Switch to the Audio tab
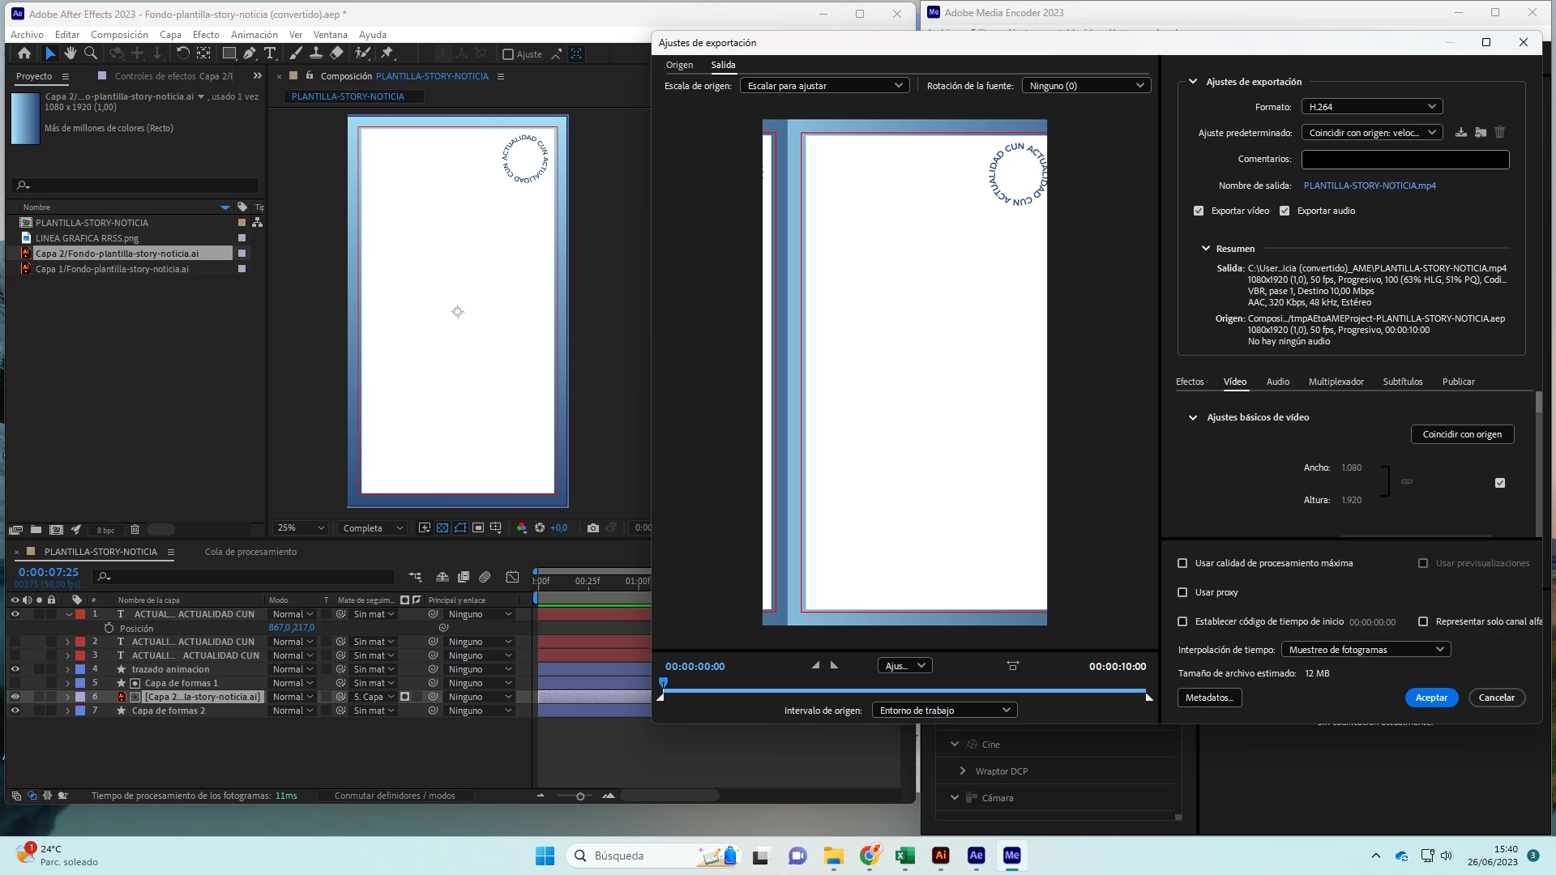The height and width of the screenshot is (875, 1556). 1277,382
